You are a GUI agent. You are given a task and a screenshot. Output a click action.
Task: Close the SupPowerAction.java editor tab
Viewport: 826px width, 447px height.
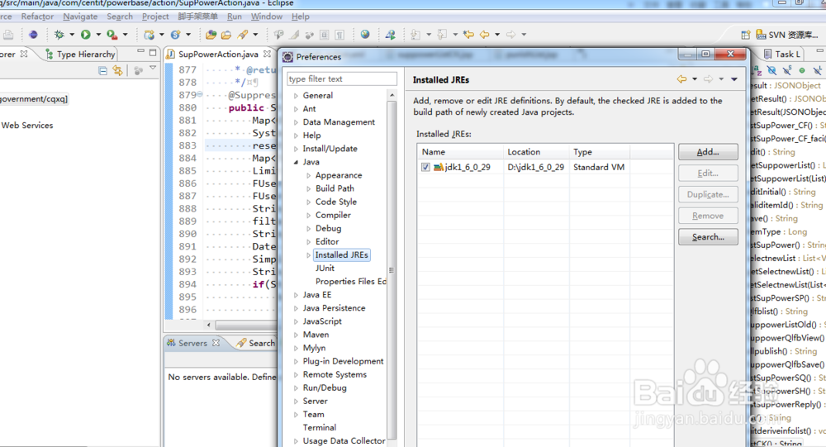pyautogui.click(x=267, y=54)
